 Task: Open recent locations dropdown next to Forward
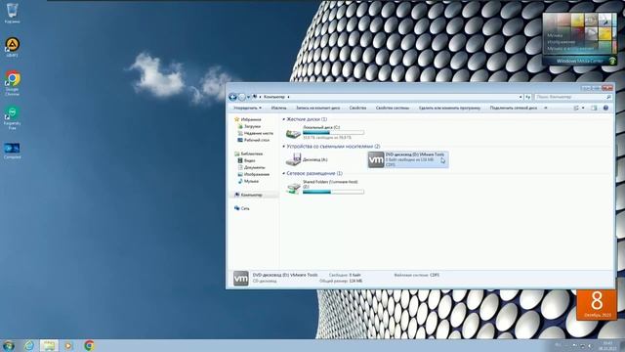[248, 97]
